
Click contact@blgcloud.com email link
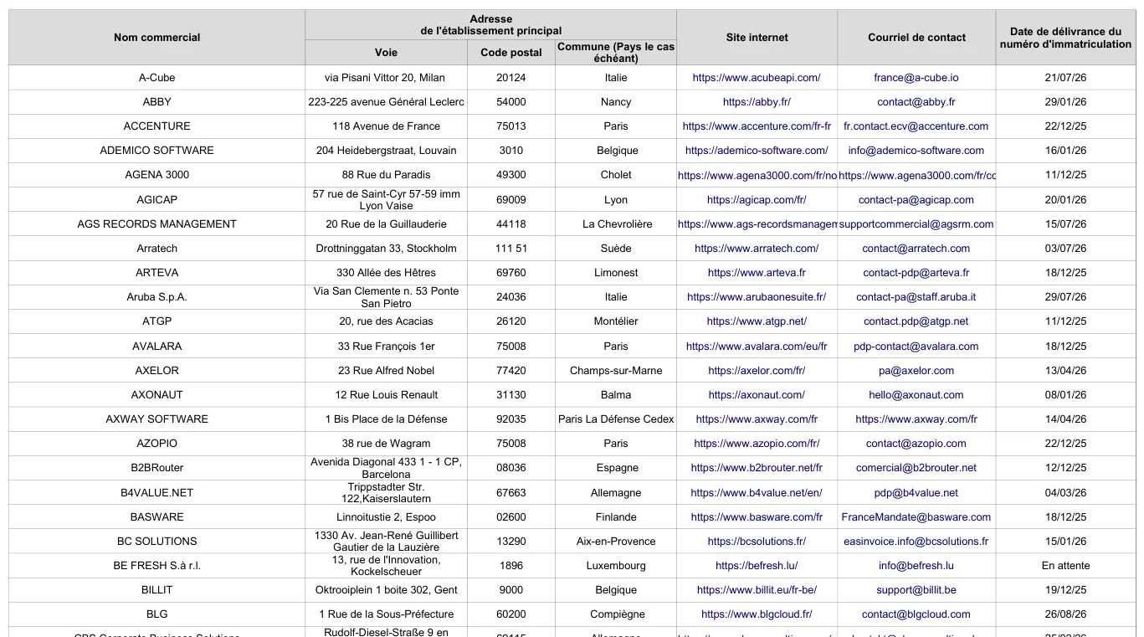[x=916, y=614]
